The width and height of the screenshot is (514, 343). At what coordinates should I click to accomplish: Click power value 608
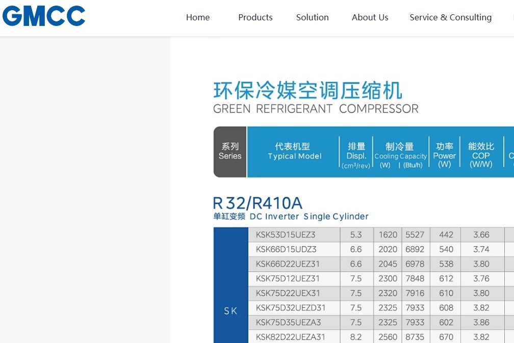[x=446, y=308]
